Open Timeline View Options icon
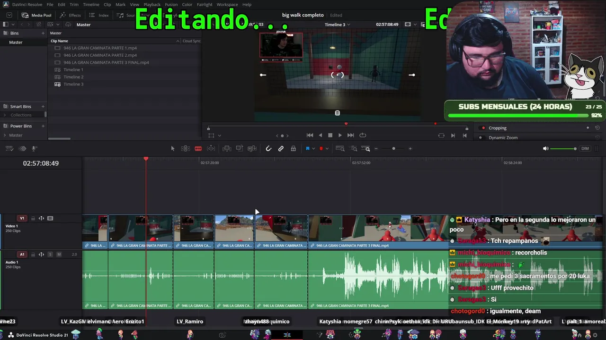Viewport: 606px width, 340px height. [9, 149]
